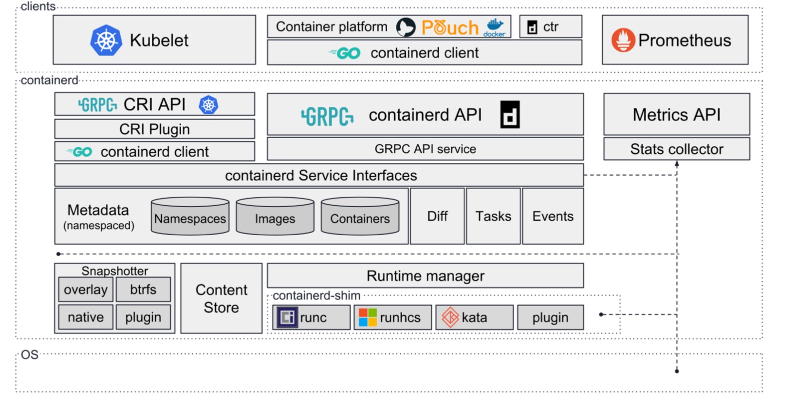Click the gRPC logo beside containerd API
The image size is (787, 401).
pos(327,116)
